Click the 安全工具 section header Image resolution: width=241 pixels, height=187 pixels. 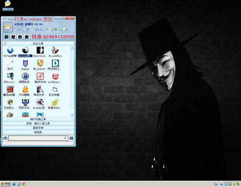38,43
